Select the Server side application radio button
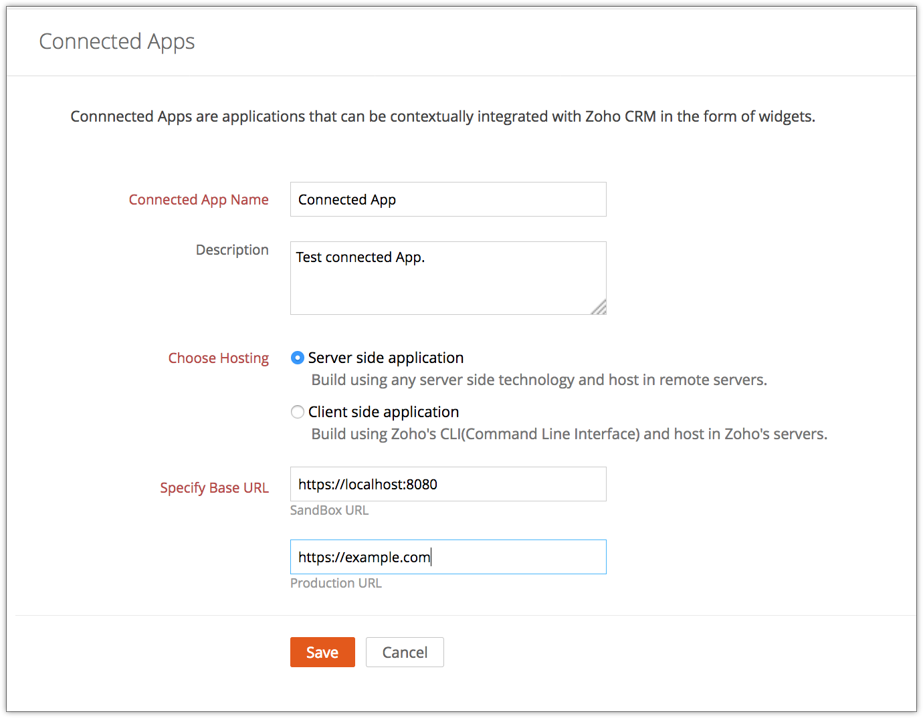This screenshot has height=718, width=923. point(298,358)
